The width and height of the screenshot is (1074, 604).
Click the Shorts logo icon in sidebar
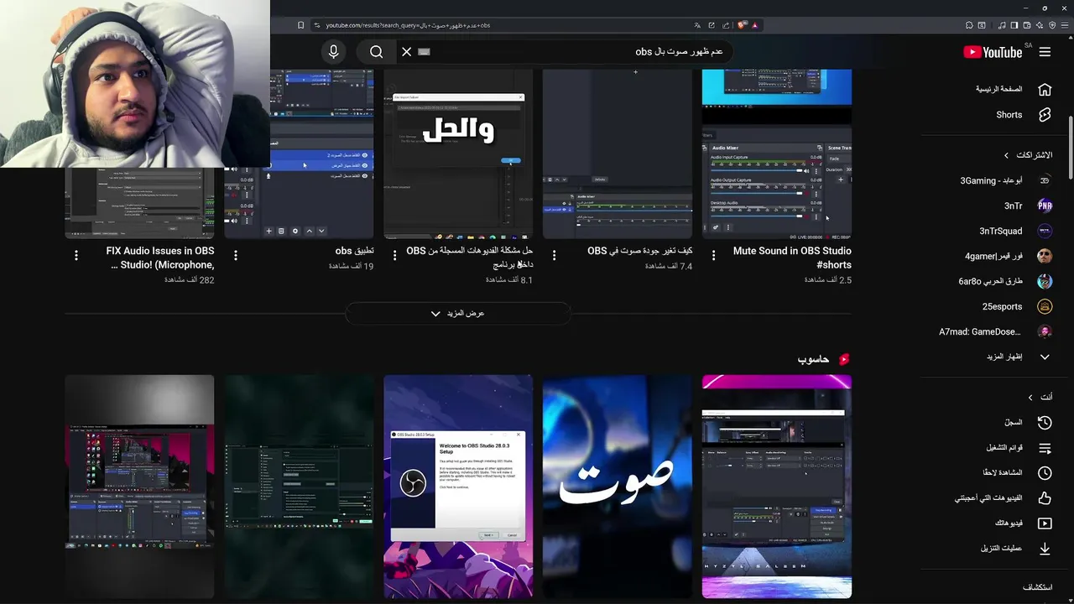tap(1045, 115)
